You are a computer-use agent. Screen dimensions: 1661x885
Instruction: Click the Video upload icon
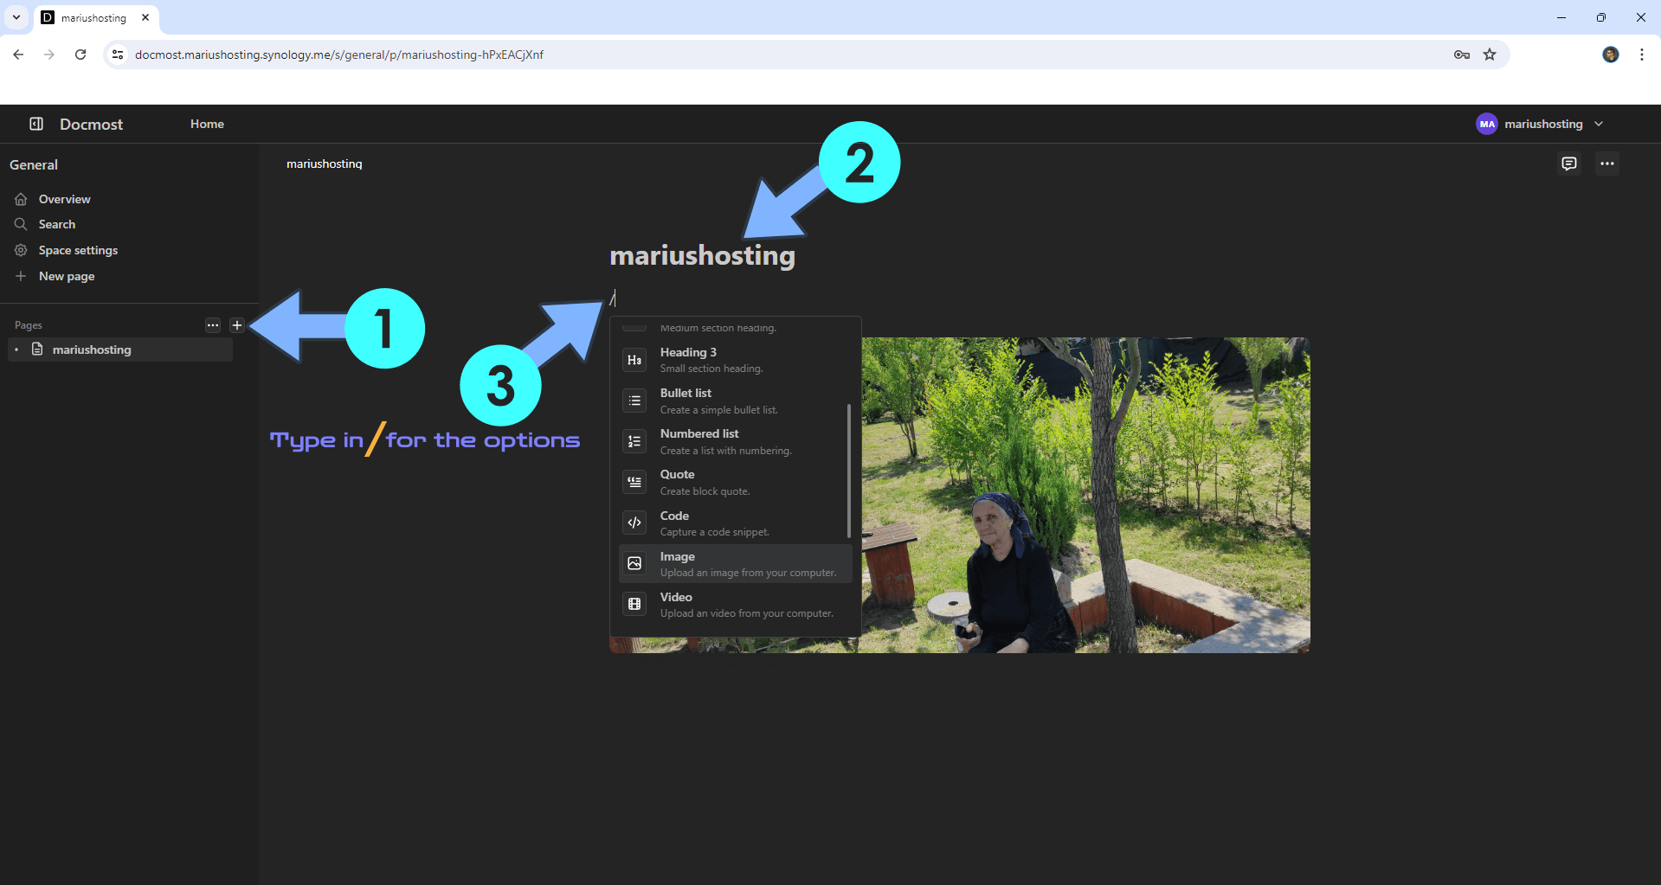pyautogui.click(x=634, y=604)
